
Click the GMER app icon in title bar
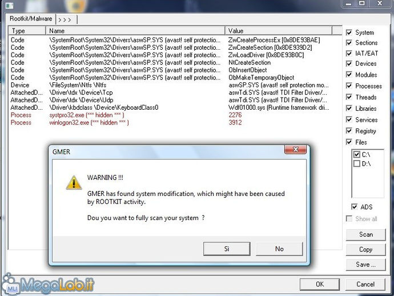point(9,5)
